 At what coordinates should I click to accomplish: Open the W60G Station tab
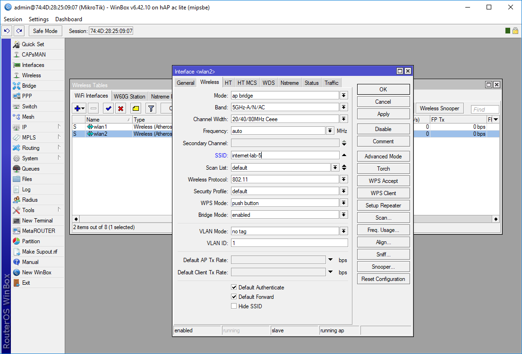[x=129, y=96]
